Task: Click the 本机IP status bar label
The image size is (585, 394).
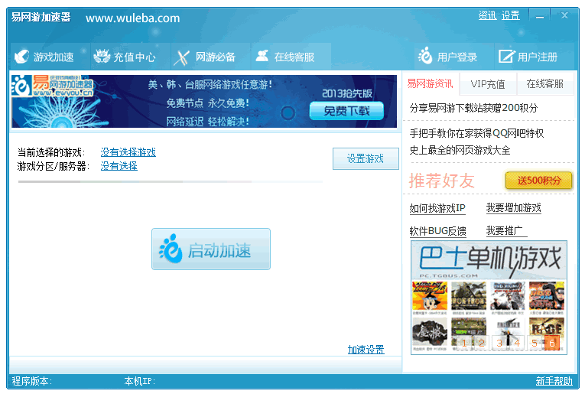Action: (139, 381)
